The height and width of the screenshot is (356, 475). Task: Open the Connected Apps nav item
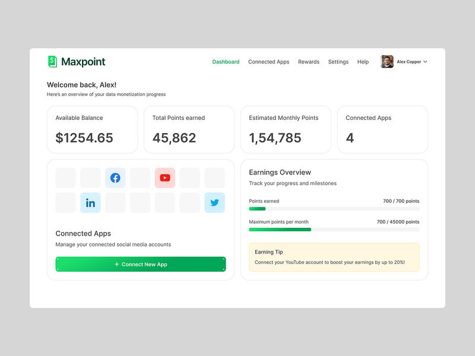click(269, 62)
